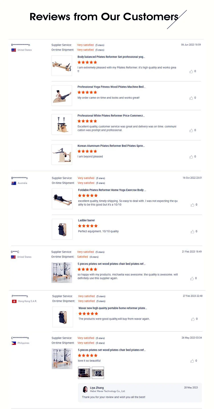Viewport: 214px width, 409px height.
Task: Open Foldable Pilates Reformer Home Yoga product link
Action: click(x=112, y=190)
